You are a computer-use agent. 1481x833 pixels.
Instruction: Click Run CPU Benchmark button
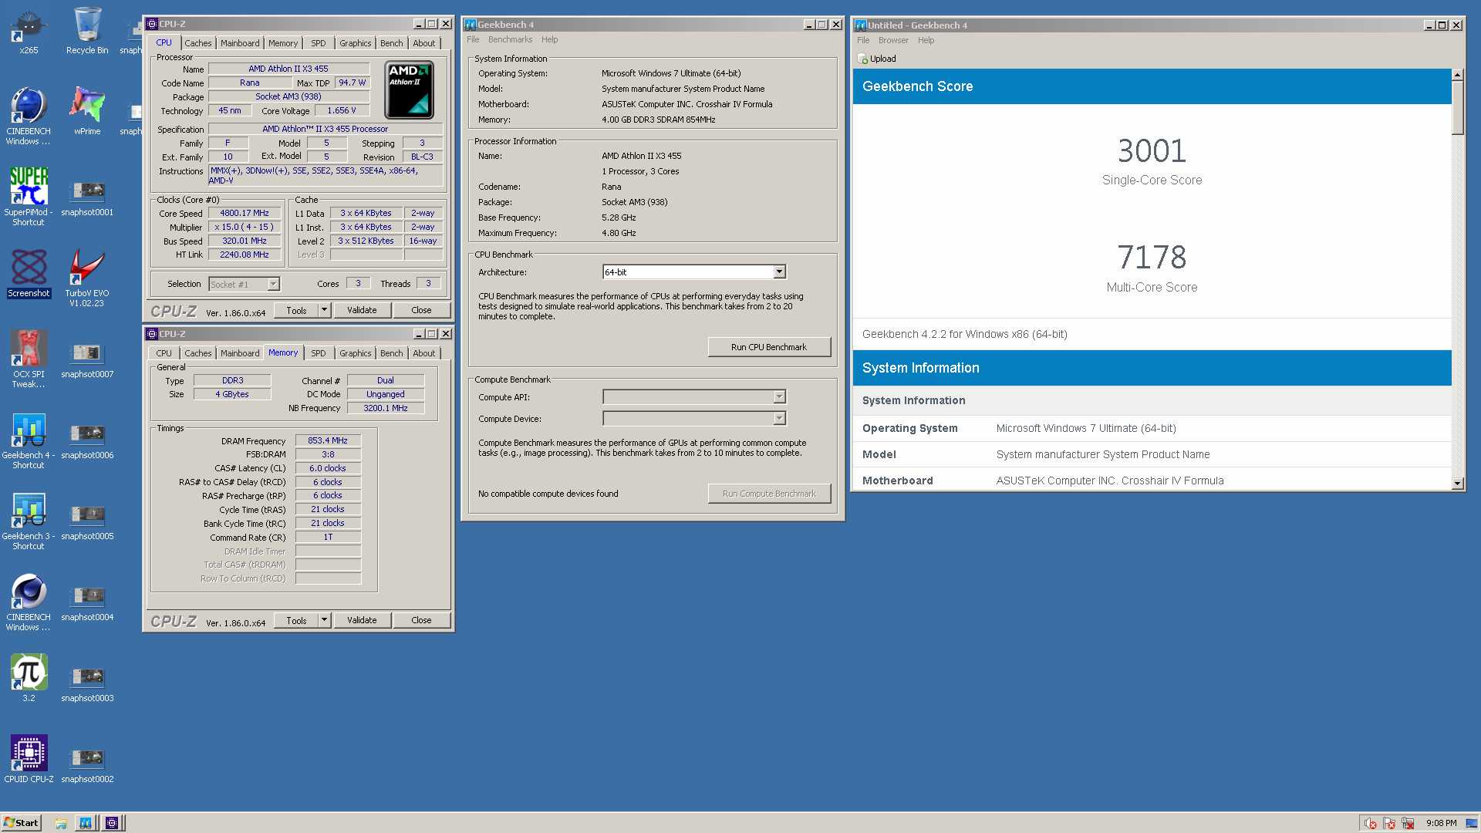(769, 347)
